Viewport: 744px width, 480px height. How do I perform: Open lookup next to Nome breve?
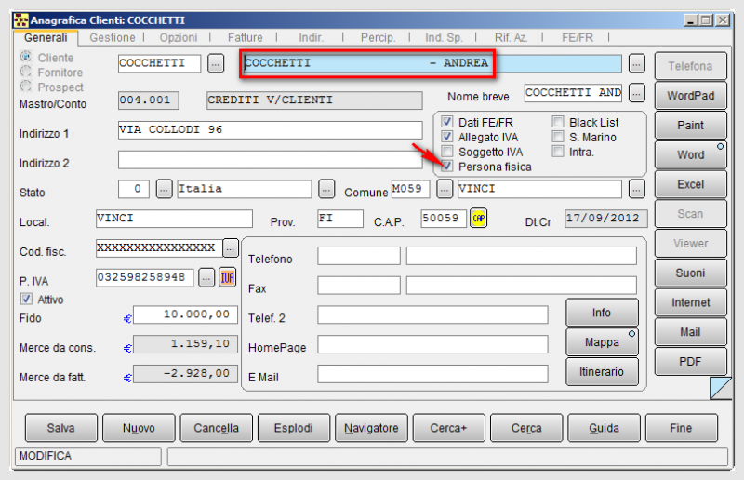point(637,93)
